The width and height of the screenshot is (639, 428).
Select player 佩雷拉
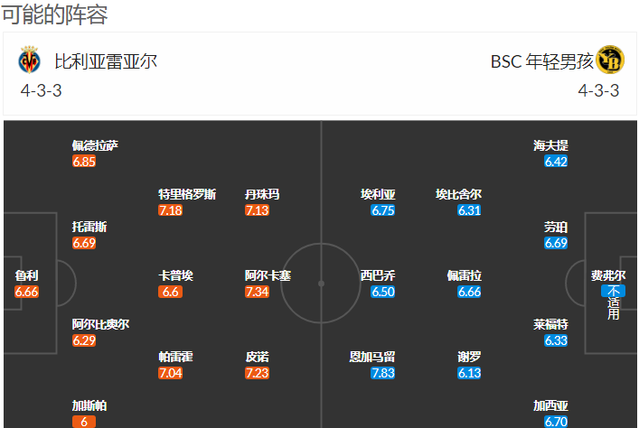coord(465,275)
